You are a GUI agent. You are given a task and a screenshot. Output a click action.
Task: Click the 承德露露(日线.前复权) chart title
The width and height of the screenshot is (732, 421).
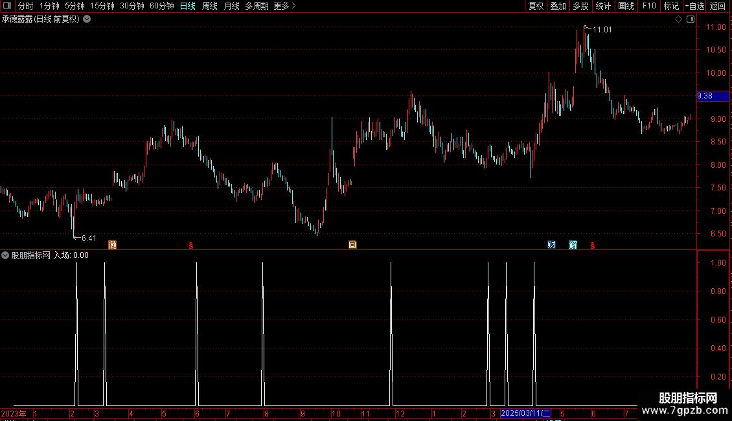coord(41,19)
